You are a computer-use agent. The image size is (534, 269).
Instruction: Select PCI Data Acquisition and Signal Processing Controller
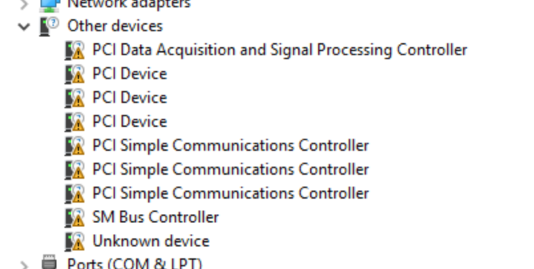pos(280,50)
